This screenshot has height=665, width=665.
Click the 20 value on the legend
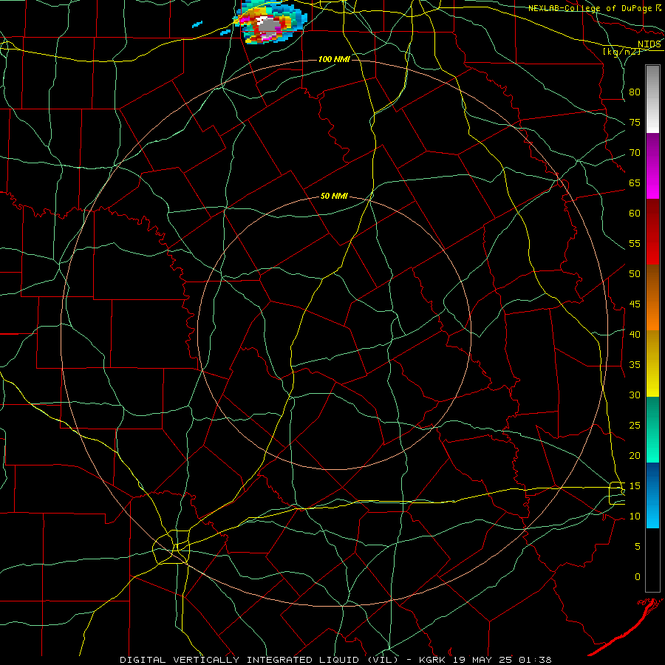(635, 456)
